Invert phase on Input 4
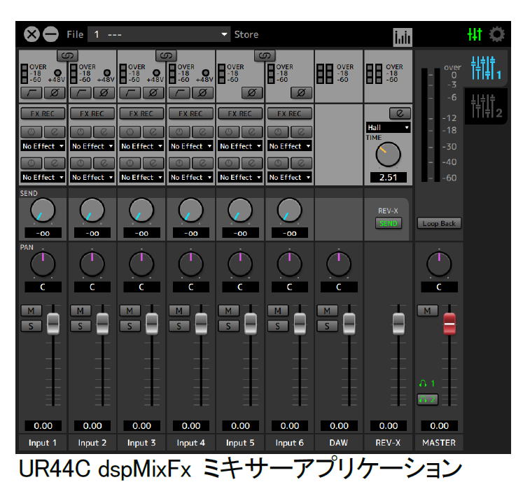 click(x=202, y=92)
